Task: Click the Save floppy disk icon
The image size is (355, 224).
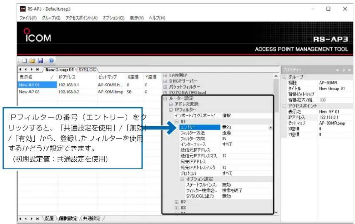Action: point(40,61)
